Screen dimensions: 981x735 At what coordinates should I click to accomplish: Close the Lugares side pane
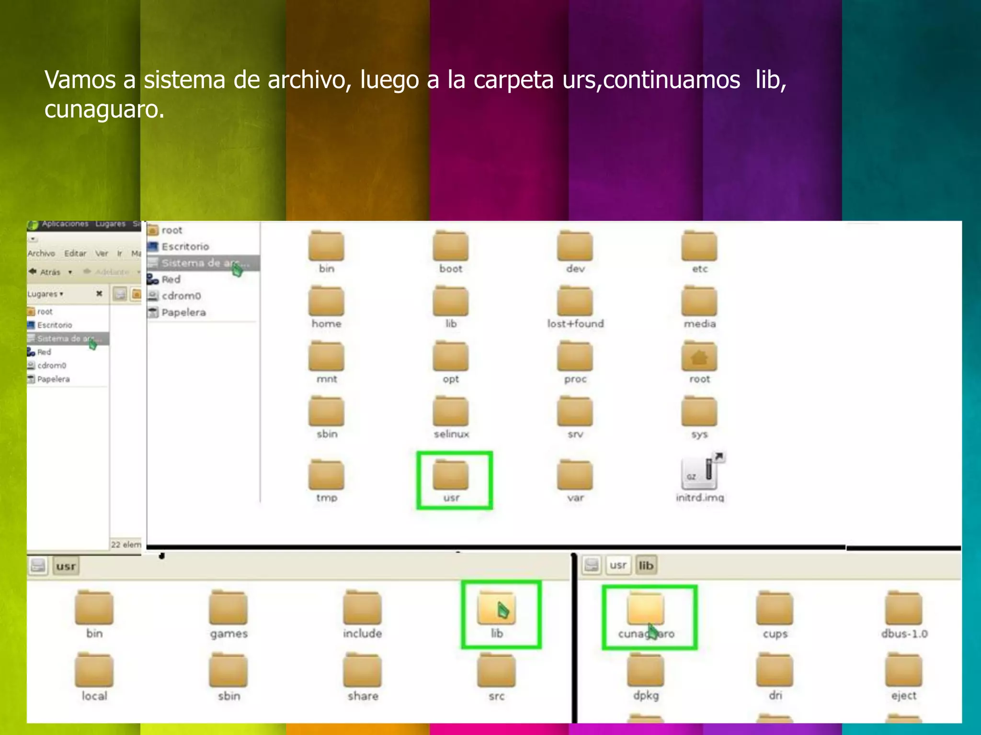pos(99,293)
